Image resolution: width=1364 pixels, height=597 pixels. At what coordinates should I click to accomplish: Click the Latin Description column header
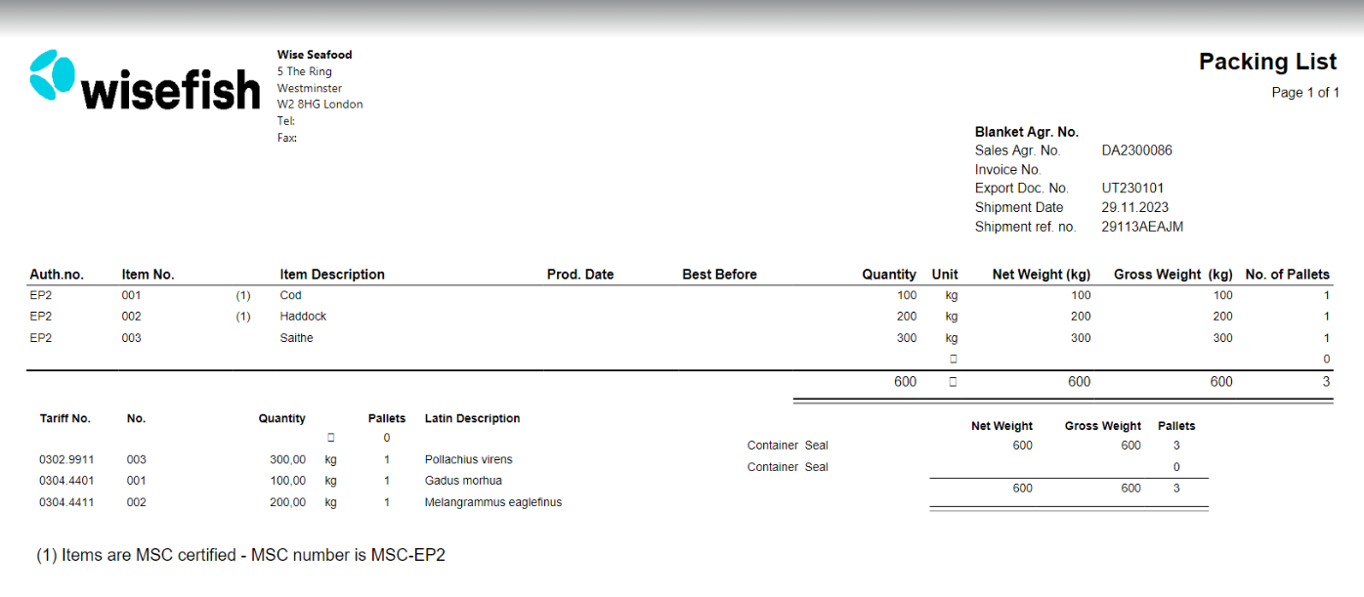[x=472, y=418]
